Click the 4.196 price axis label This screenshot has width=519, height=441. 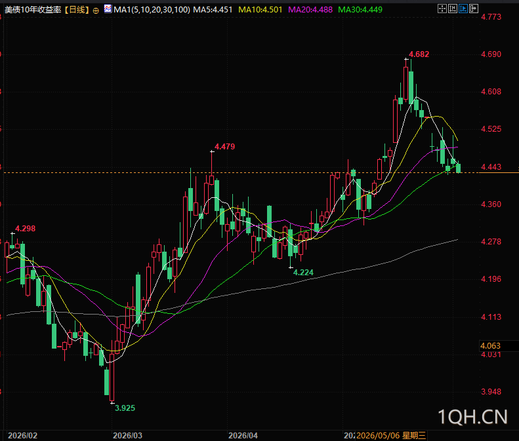click(x=491, y=279)
